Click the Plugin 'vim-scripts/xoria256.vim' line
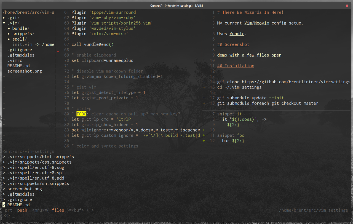 (112, 23)
